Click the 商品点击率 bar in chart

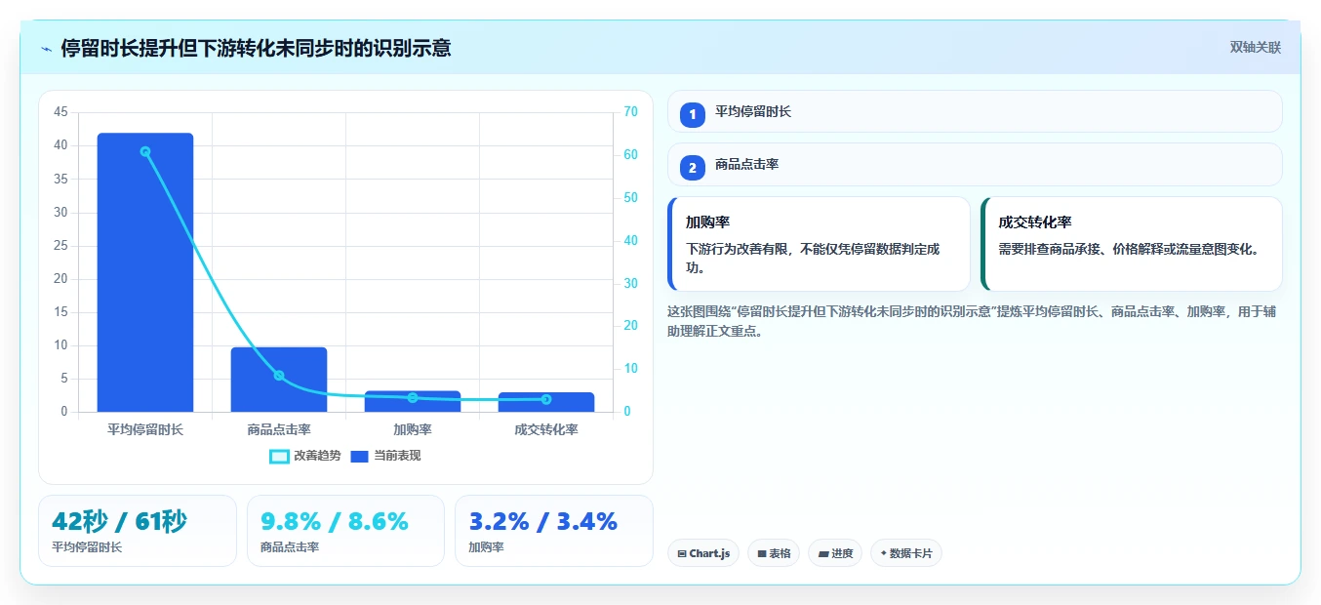coord(279,380)
